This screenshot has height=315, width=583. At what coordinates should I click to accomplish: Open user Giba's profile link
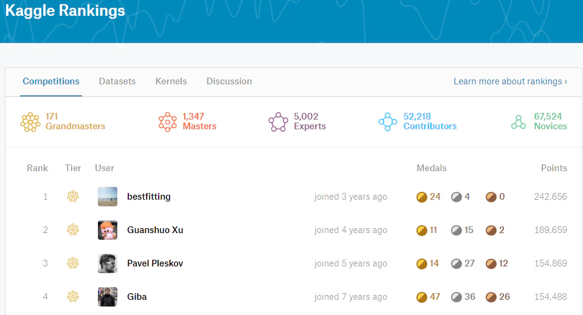(137, 297)
